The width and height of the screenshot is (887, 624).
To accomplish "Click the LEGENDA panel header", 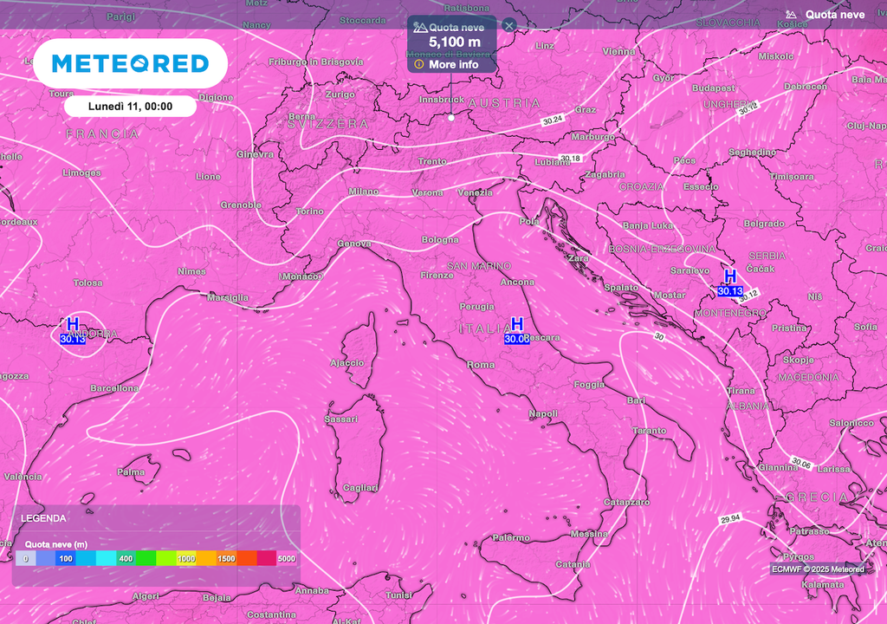I will (x=43, y=518).
